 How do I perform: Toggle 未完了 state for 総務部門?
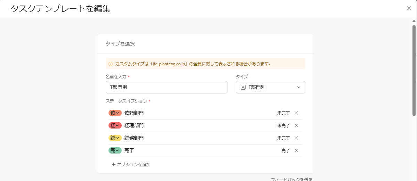[x=283, y=138]
